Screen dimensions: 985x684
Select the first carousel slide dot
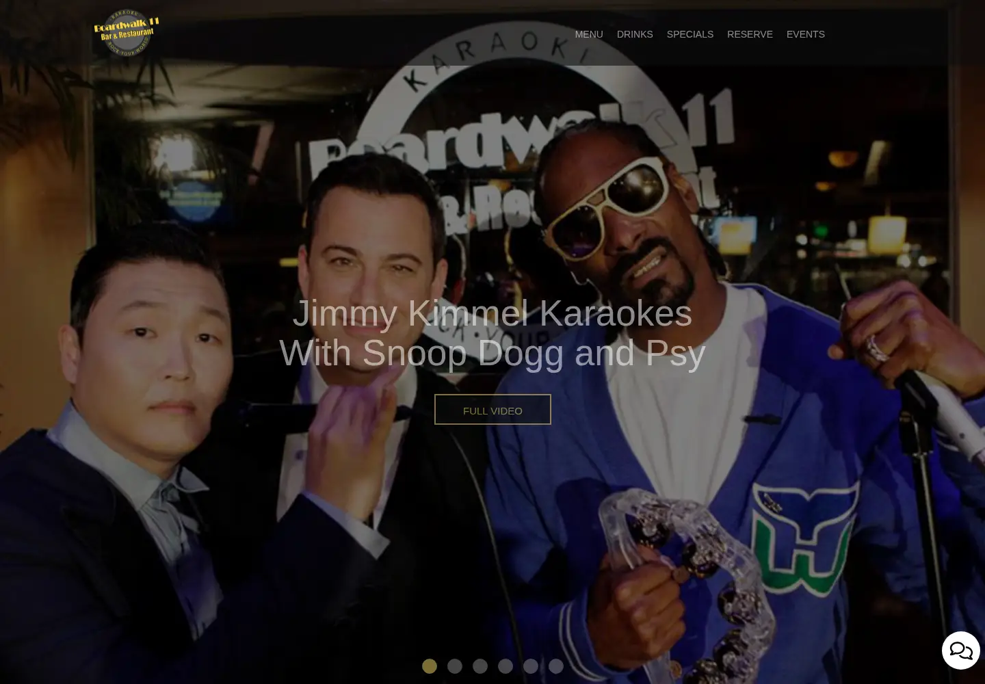430,666
